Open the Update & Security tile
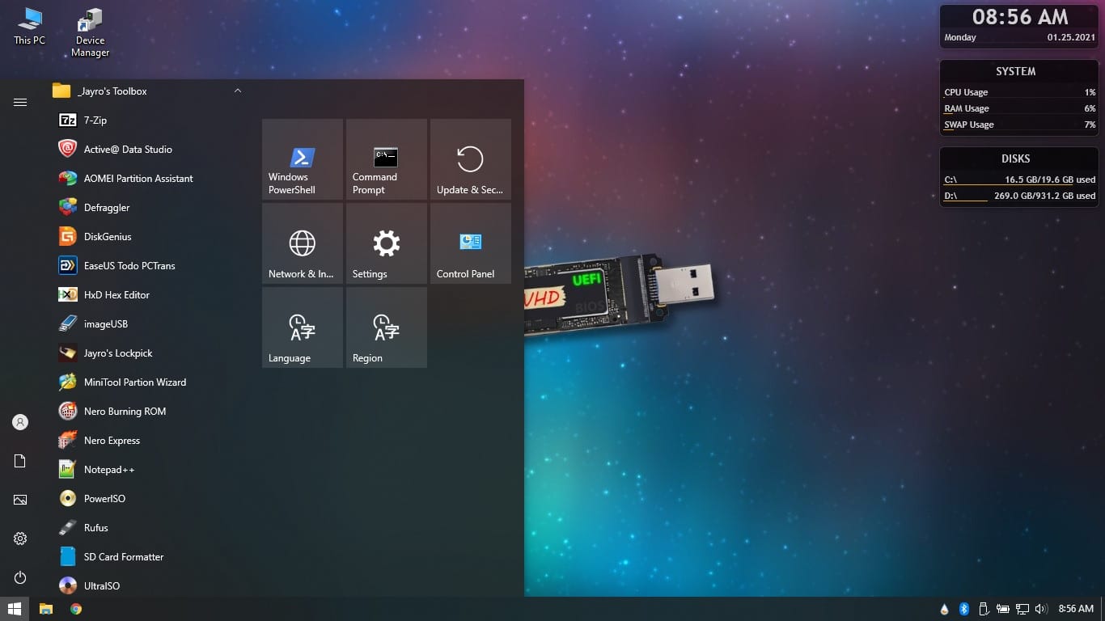Viewport: 1105px width, 621px height. click(471, 159)
